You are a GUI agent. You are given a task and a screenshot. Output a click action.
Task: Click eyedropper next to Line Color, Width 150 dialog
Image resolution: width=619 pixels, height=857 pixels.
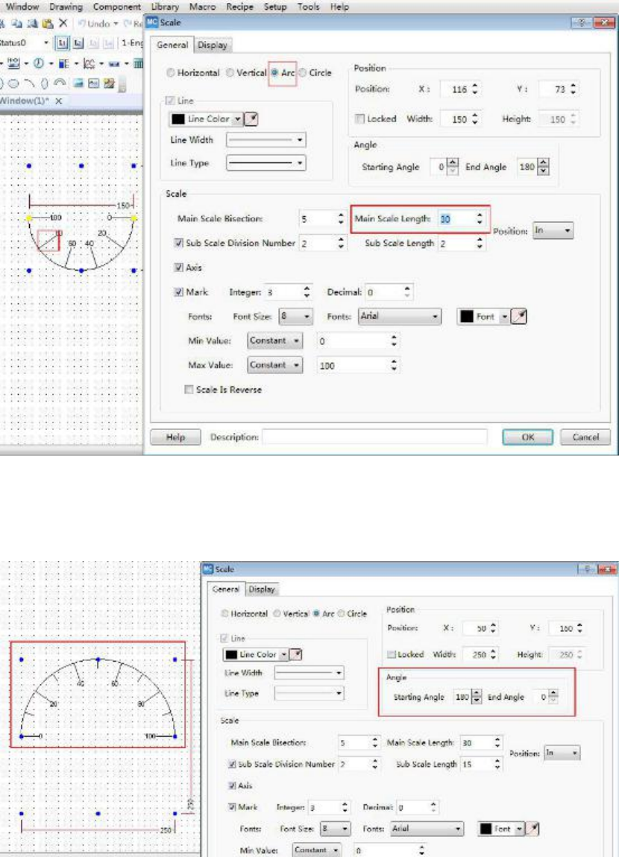tap(251, 118)
